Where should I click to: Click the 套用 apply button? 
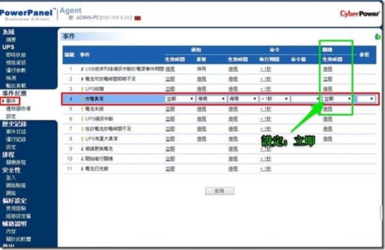click(x=220, y=191)
